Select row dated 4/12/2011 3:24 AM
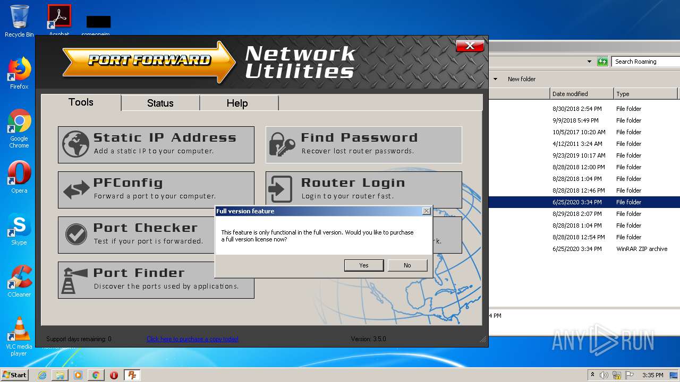Viewport: 680px width, 382px height. coord(584,144)
